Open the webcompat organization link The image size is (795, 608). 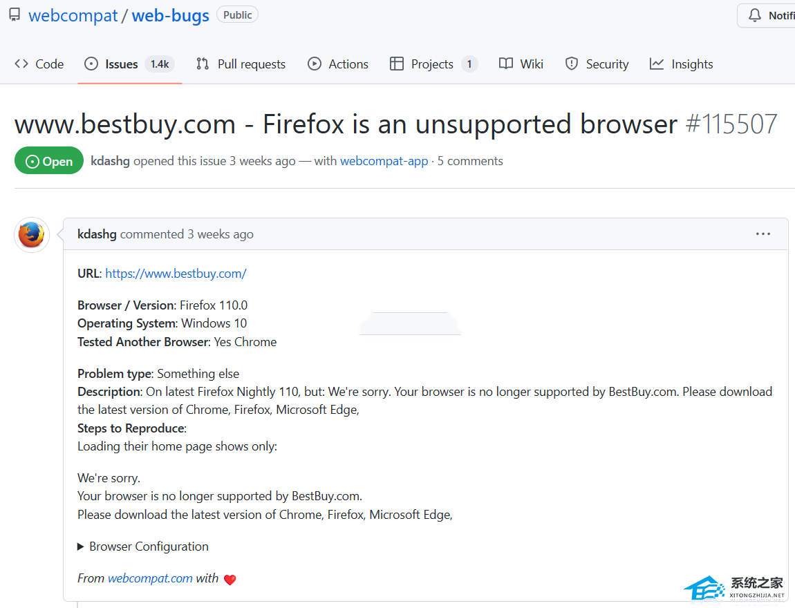pos(73,16)
